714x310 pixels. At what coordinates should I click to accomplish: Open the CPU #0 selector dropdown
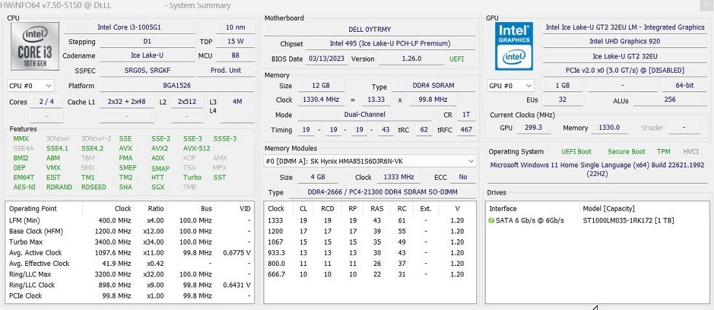(31, 86)
